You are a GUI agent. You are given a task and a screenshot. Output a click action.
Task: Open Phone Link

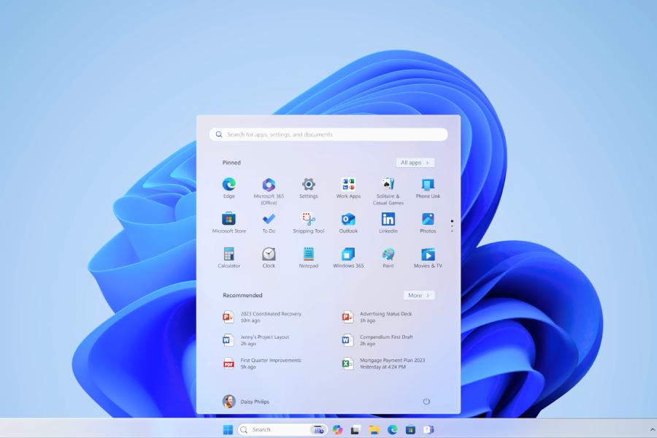pyautogui.click(x=428, y=188)
